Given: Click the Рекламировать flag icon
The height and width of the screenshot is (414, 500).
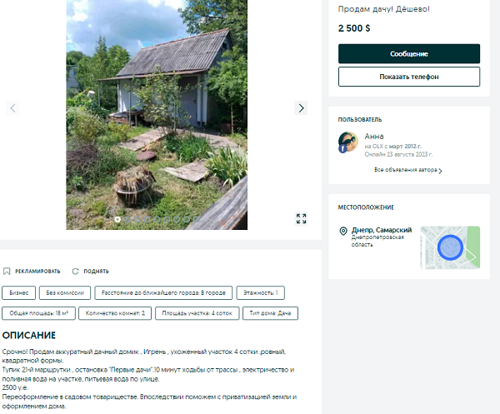Looking at the screenshot, I should click(x=7, y=271).
